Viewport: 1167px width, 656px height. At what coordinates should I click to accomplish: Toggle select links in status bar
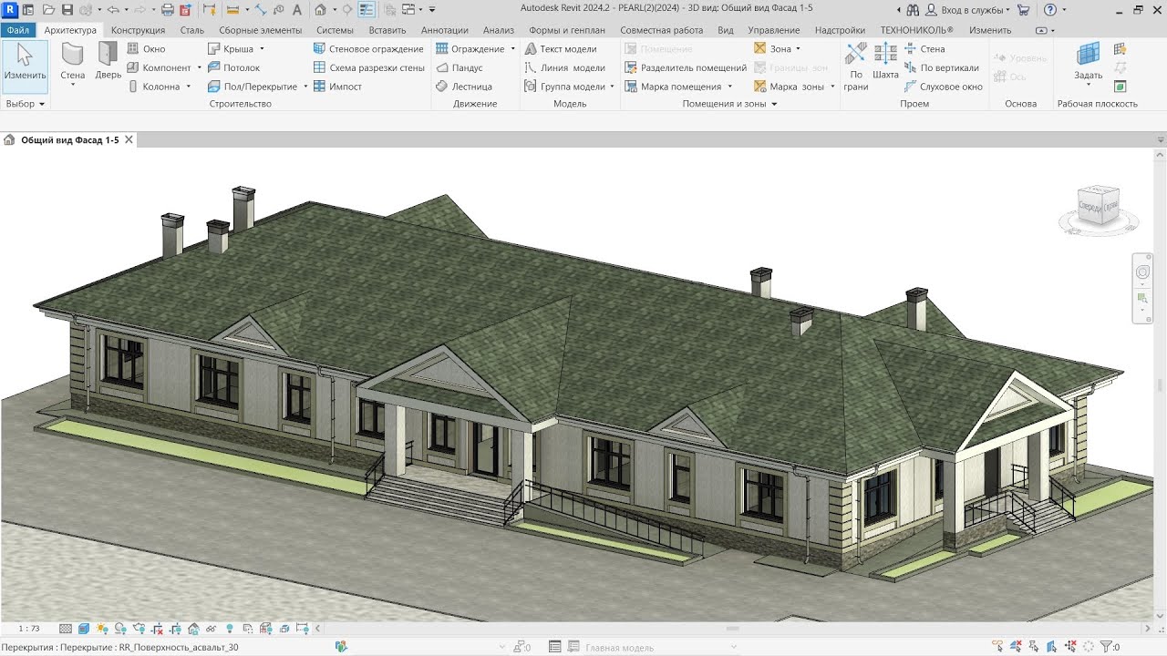(x=998, y=647)
